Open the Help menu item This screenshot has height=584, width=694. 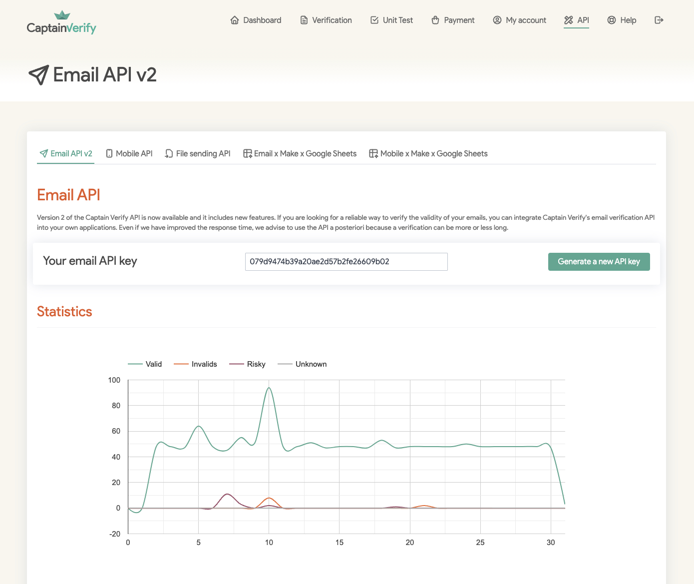tap(622, 20)
